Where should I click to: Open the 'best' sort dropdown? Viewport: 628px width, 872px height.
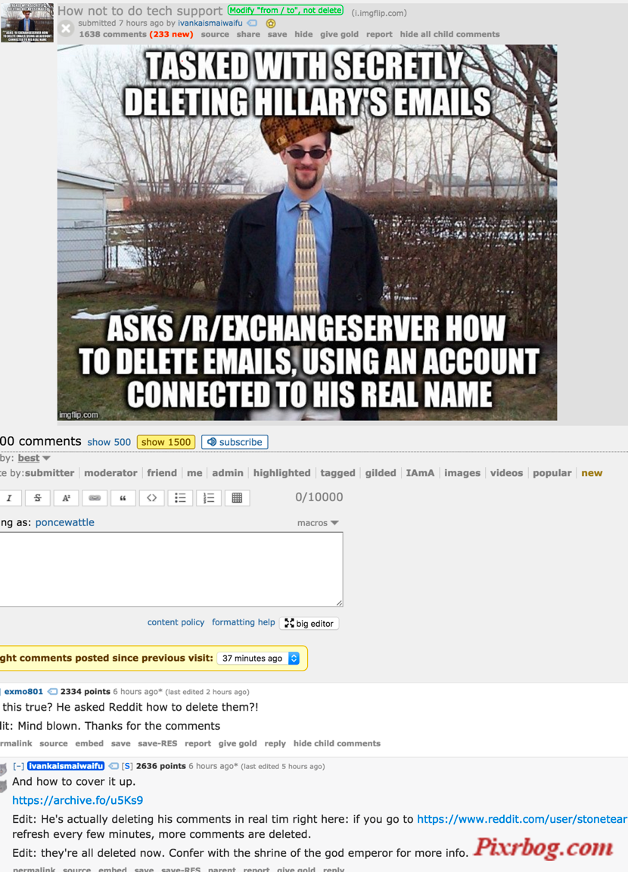pyautogui.click(x=33, y=458)
